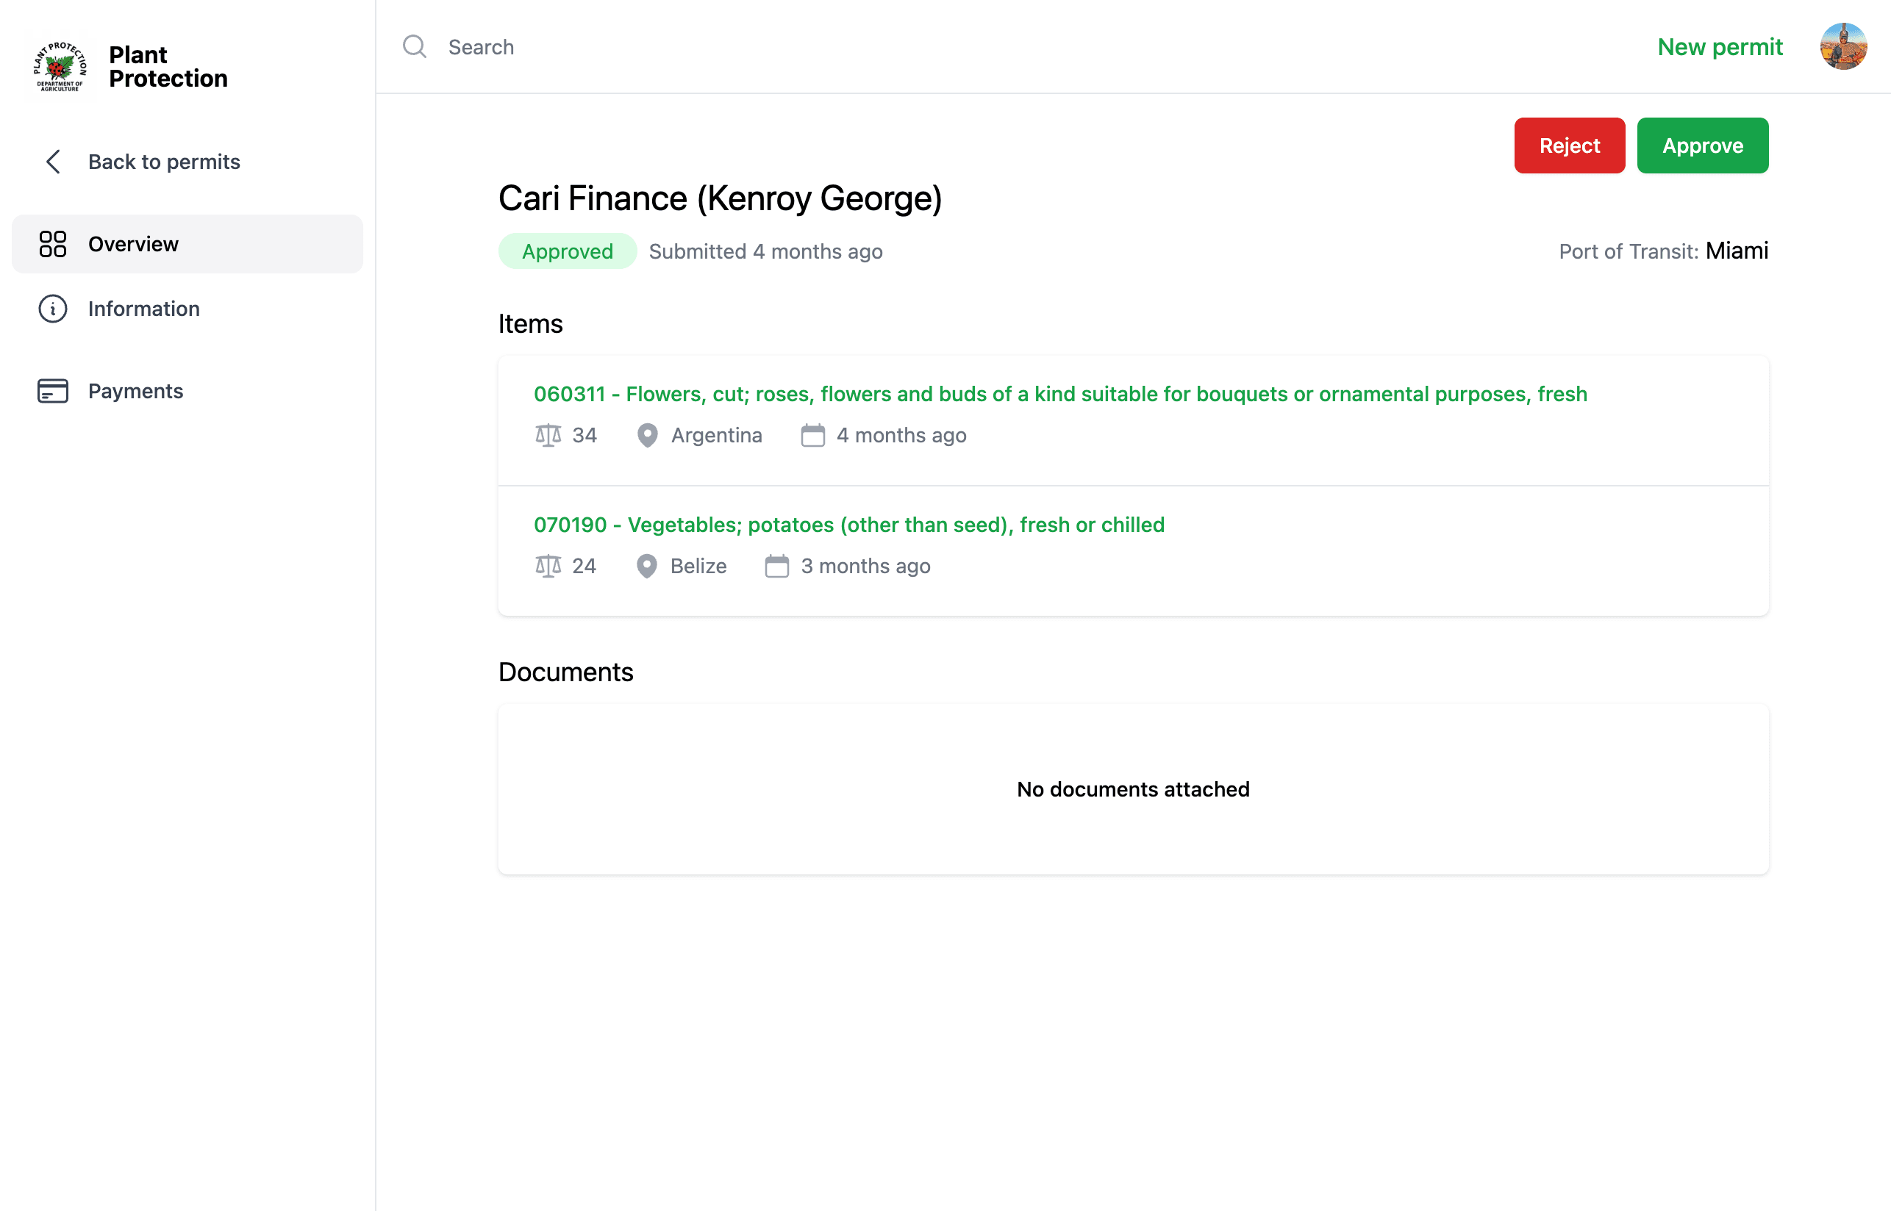The height and width of the screenshot is (1211, 1891).
Task: Click the back chevron arrow icon
Action: click(x=53, y=162)
